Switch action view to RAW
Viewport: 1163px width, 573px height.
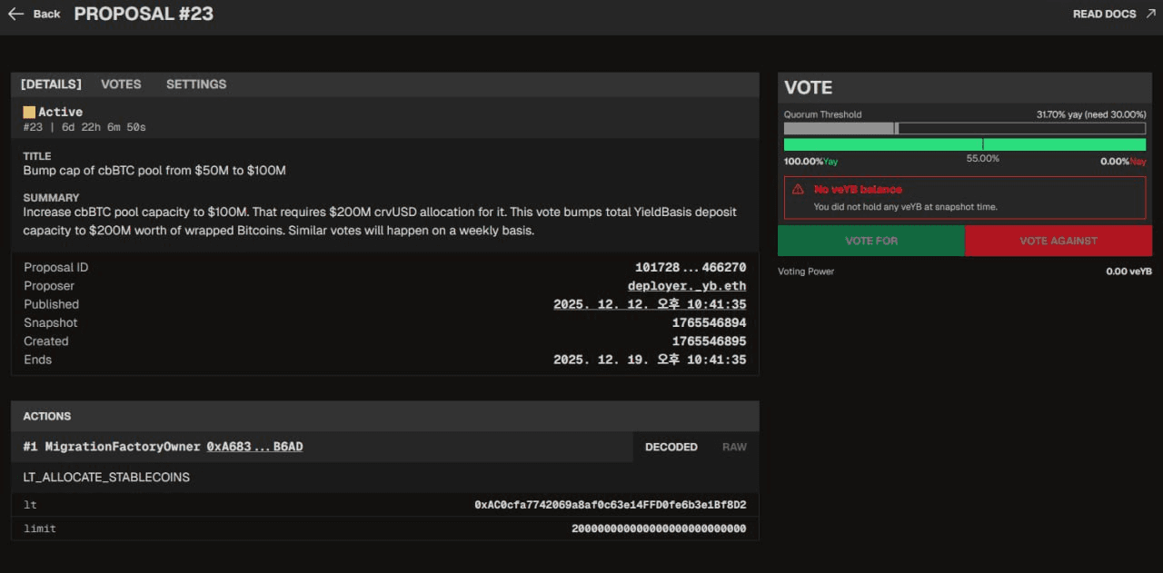733,447
